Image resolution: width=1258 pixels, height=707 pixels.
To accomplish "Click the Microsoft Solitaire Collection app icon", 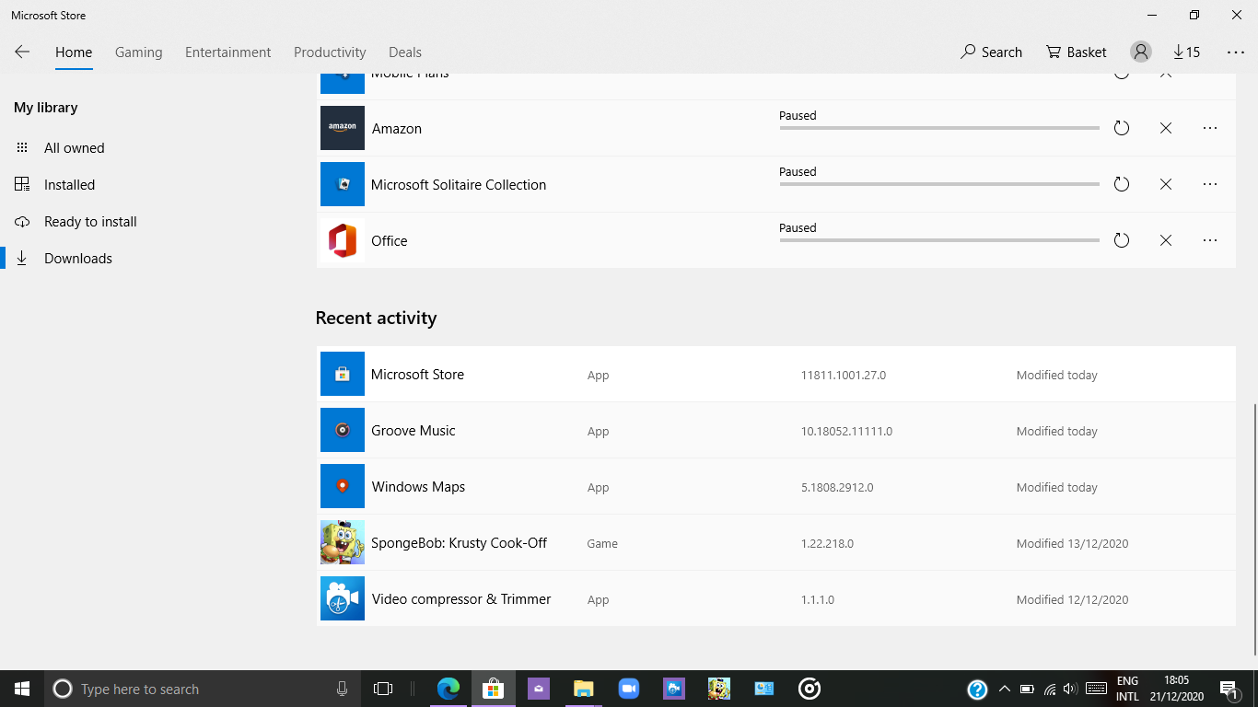I will [343, 184].
